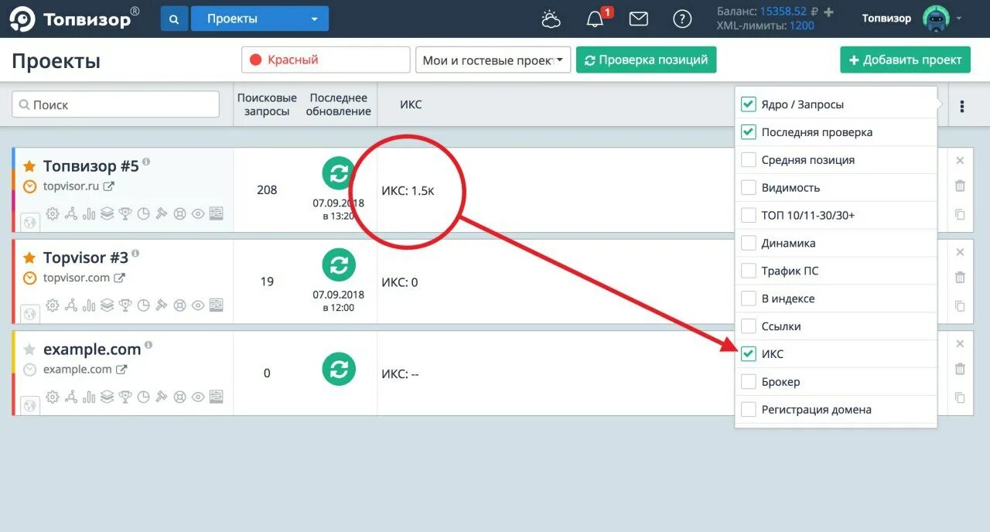990x532 pixels.
Task: Open lifebuoy icon for Топвизор #5
Action: tap(179, 214)
